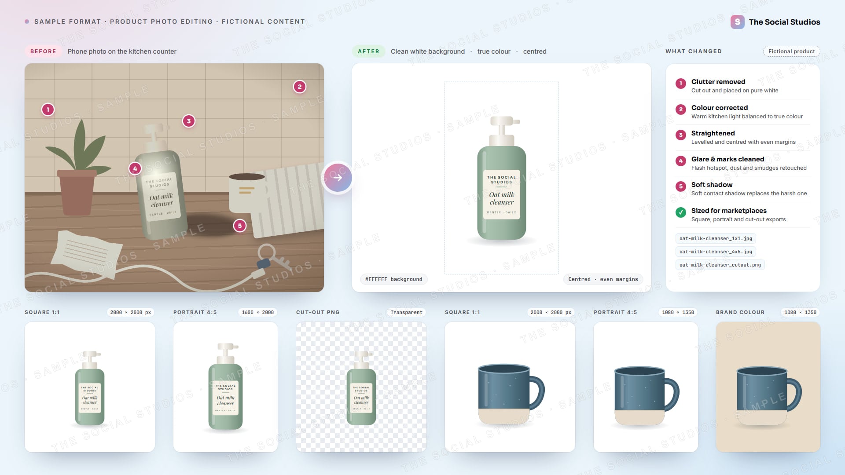The image size is (845, 475).
Task: Click the Fictional product tag
Action: tap(791, 51)
